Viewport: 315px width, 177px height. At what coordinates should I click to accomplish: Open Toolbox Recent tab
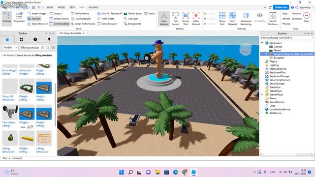pyautogui.click(x=35, y=39)
